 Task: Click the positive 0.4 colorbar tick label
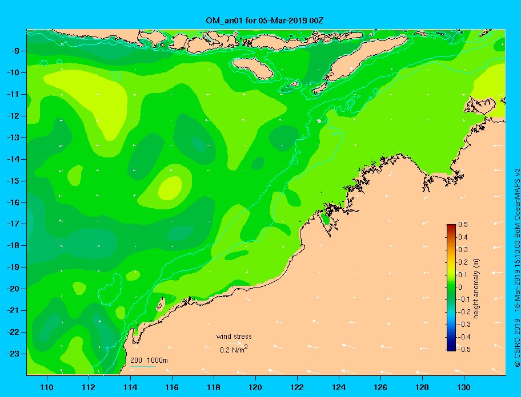coord(463,237)
